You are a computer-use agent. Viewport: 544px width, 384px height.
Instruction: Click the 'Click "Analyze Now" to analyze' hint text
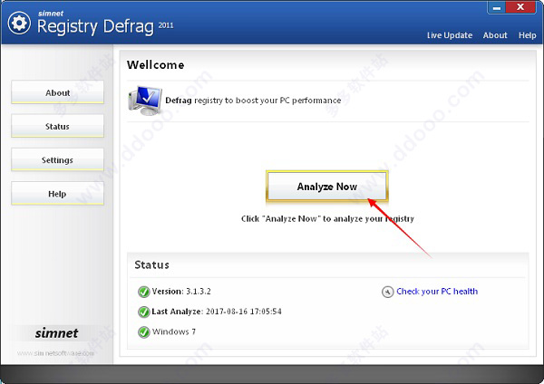tap(327, 218)
